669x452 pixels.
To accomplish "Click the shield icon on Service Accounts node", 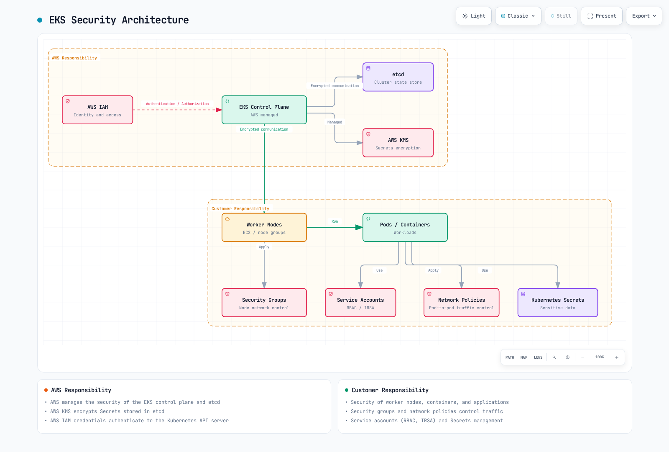I will coord(331,294).
